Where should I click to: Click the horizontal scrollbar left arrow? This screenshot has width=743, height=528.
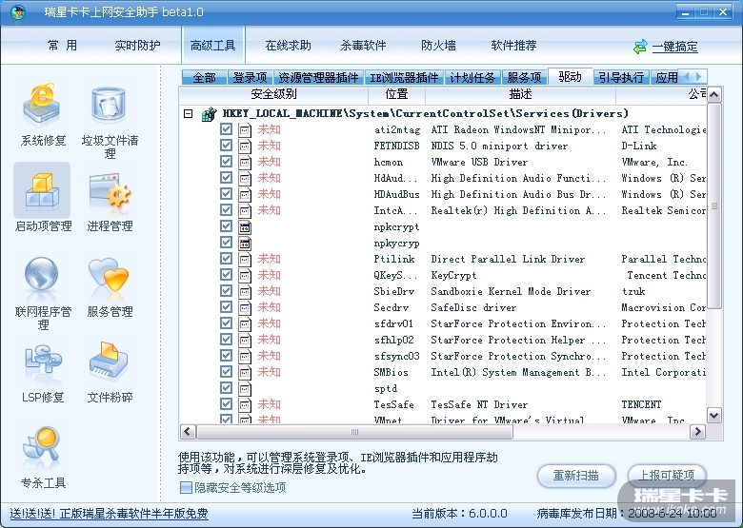[188, 432]
